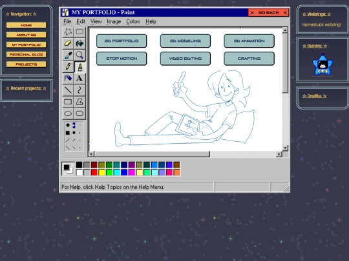Click the 'For Help, click Help Topics' status text
Screen dimensions: 349x261
[x=113, y=187]
